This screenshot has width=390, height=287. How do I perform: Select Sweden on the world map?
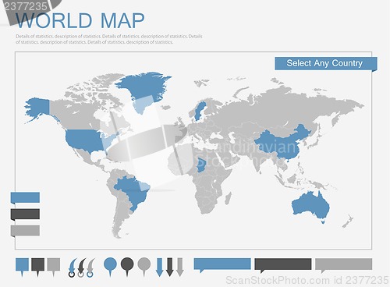[x=200, y=111]
